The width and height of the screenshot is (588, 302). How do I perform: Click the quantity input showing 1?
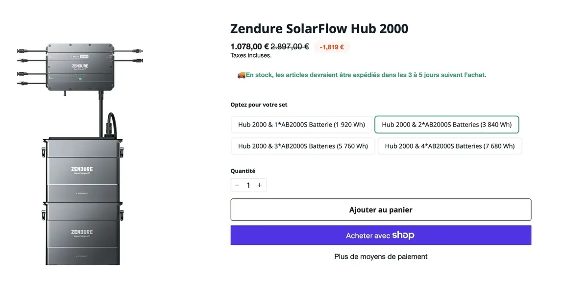[x=248, y=185]
